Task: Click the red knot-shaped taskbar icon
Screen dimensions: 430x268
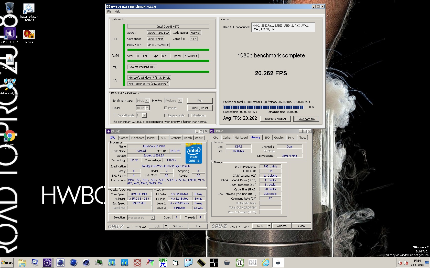Action: [137, 263]
